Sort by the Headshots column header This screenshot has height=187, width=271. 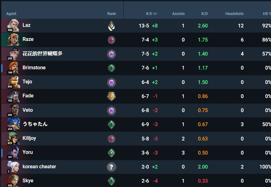[x=234, y=14]
